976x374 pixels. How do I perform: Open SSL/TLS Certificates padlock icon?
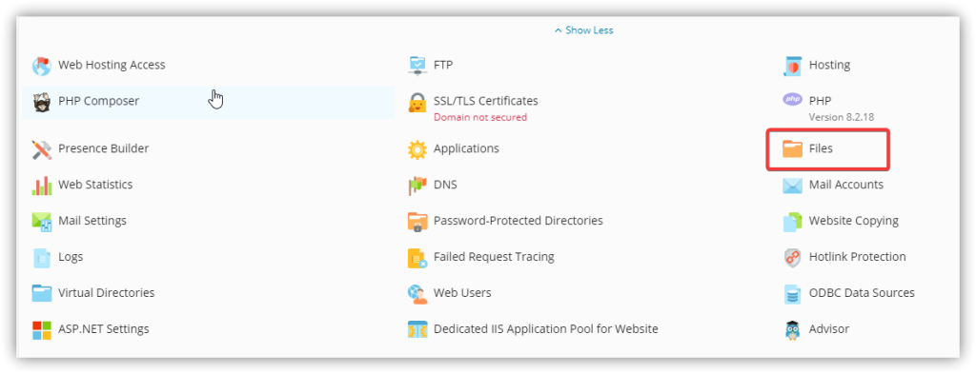[417, 103]
